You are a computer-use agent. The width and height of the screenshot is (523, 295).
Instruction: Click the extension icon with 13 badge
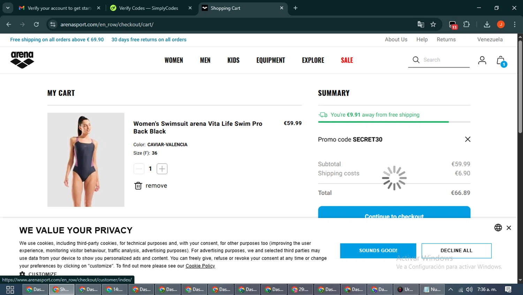453,25
